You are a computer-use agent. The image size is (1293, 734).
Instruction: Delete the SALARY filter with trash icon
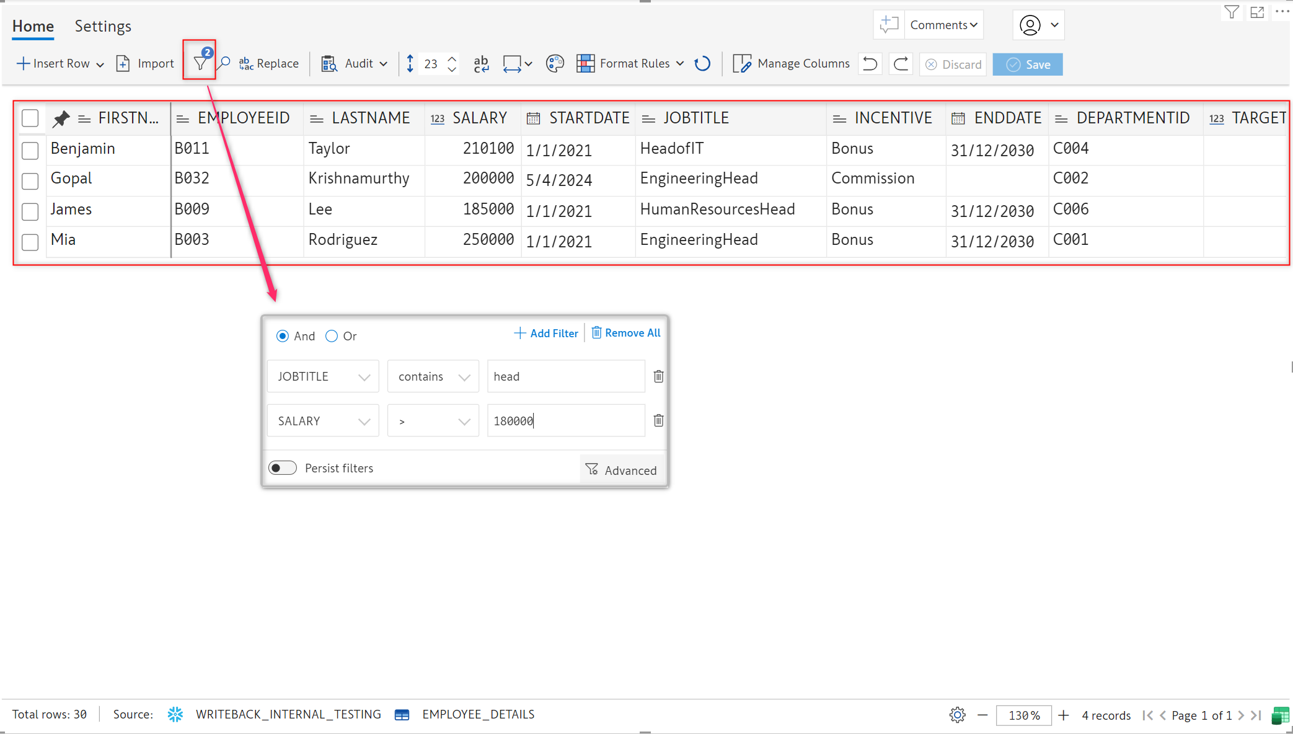click(x=658, y=421)
